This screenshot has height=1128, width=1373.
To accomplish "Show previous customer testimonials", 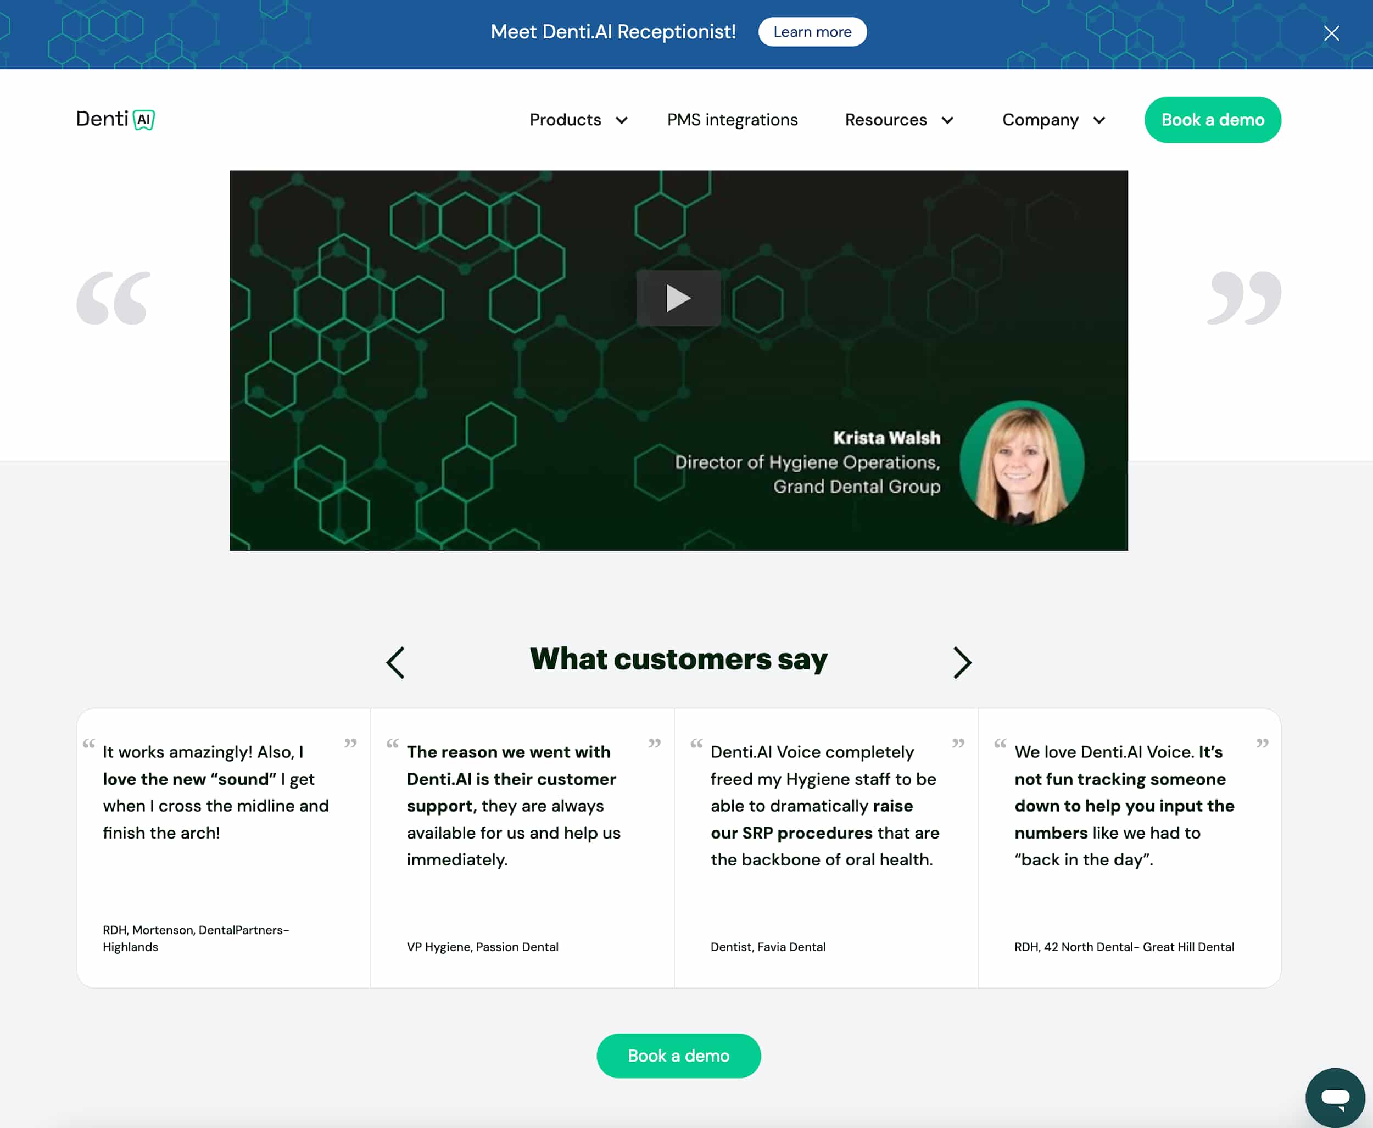I will [395, 663].
